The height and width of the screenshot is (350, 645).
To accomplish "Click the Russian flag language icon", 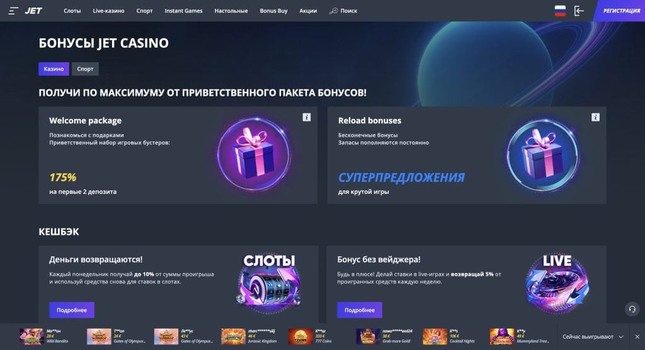I will [x=560, y=11].
